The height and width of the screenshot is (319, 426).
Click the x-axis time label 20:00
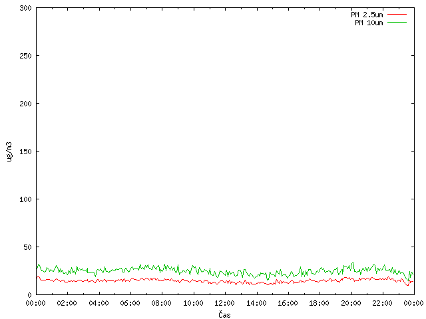pos(351,303)
